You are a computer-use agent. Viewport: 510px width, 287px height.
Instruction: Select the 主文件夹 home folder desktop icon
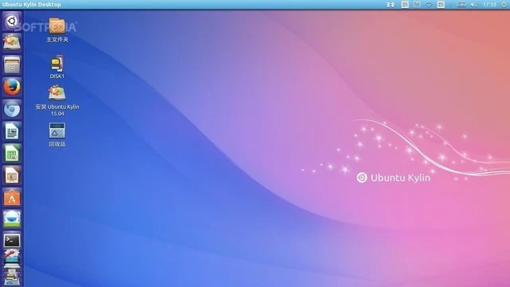click(57, 30)
